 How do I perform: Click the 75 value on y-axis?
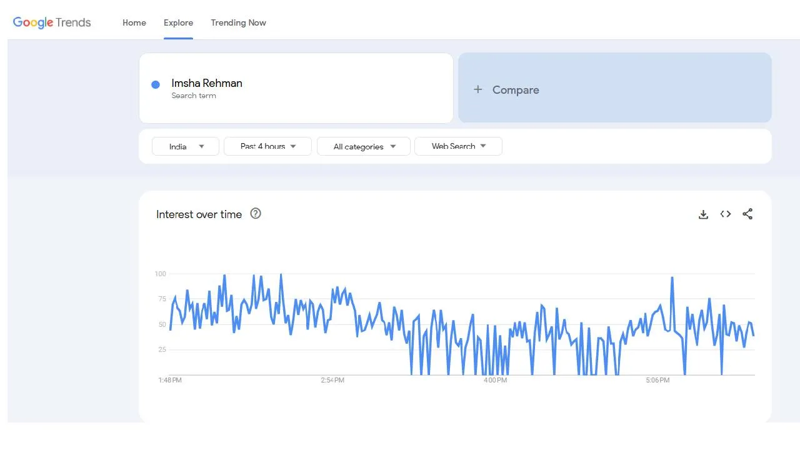pyautogui.click(x=162, y=299)
